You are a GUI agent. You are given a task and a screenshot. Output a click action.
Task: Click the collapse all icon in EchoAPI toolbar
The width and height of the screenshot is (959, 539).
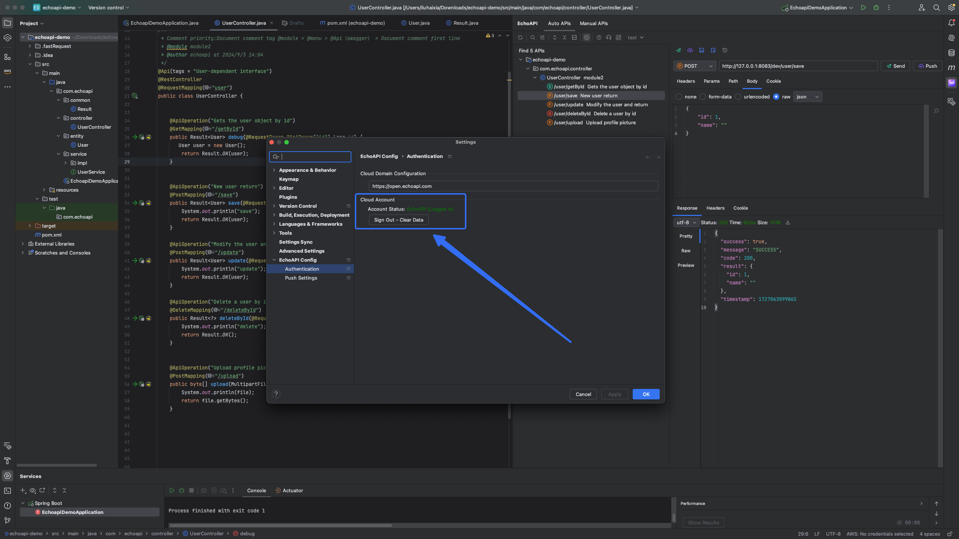click(x=565, y=37)
